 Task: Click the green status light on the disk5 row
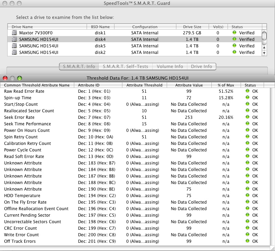tap(234, 45)
